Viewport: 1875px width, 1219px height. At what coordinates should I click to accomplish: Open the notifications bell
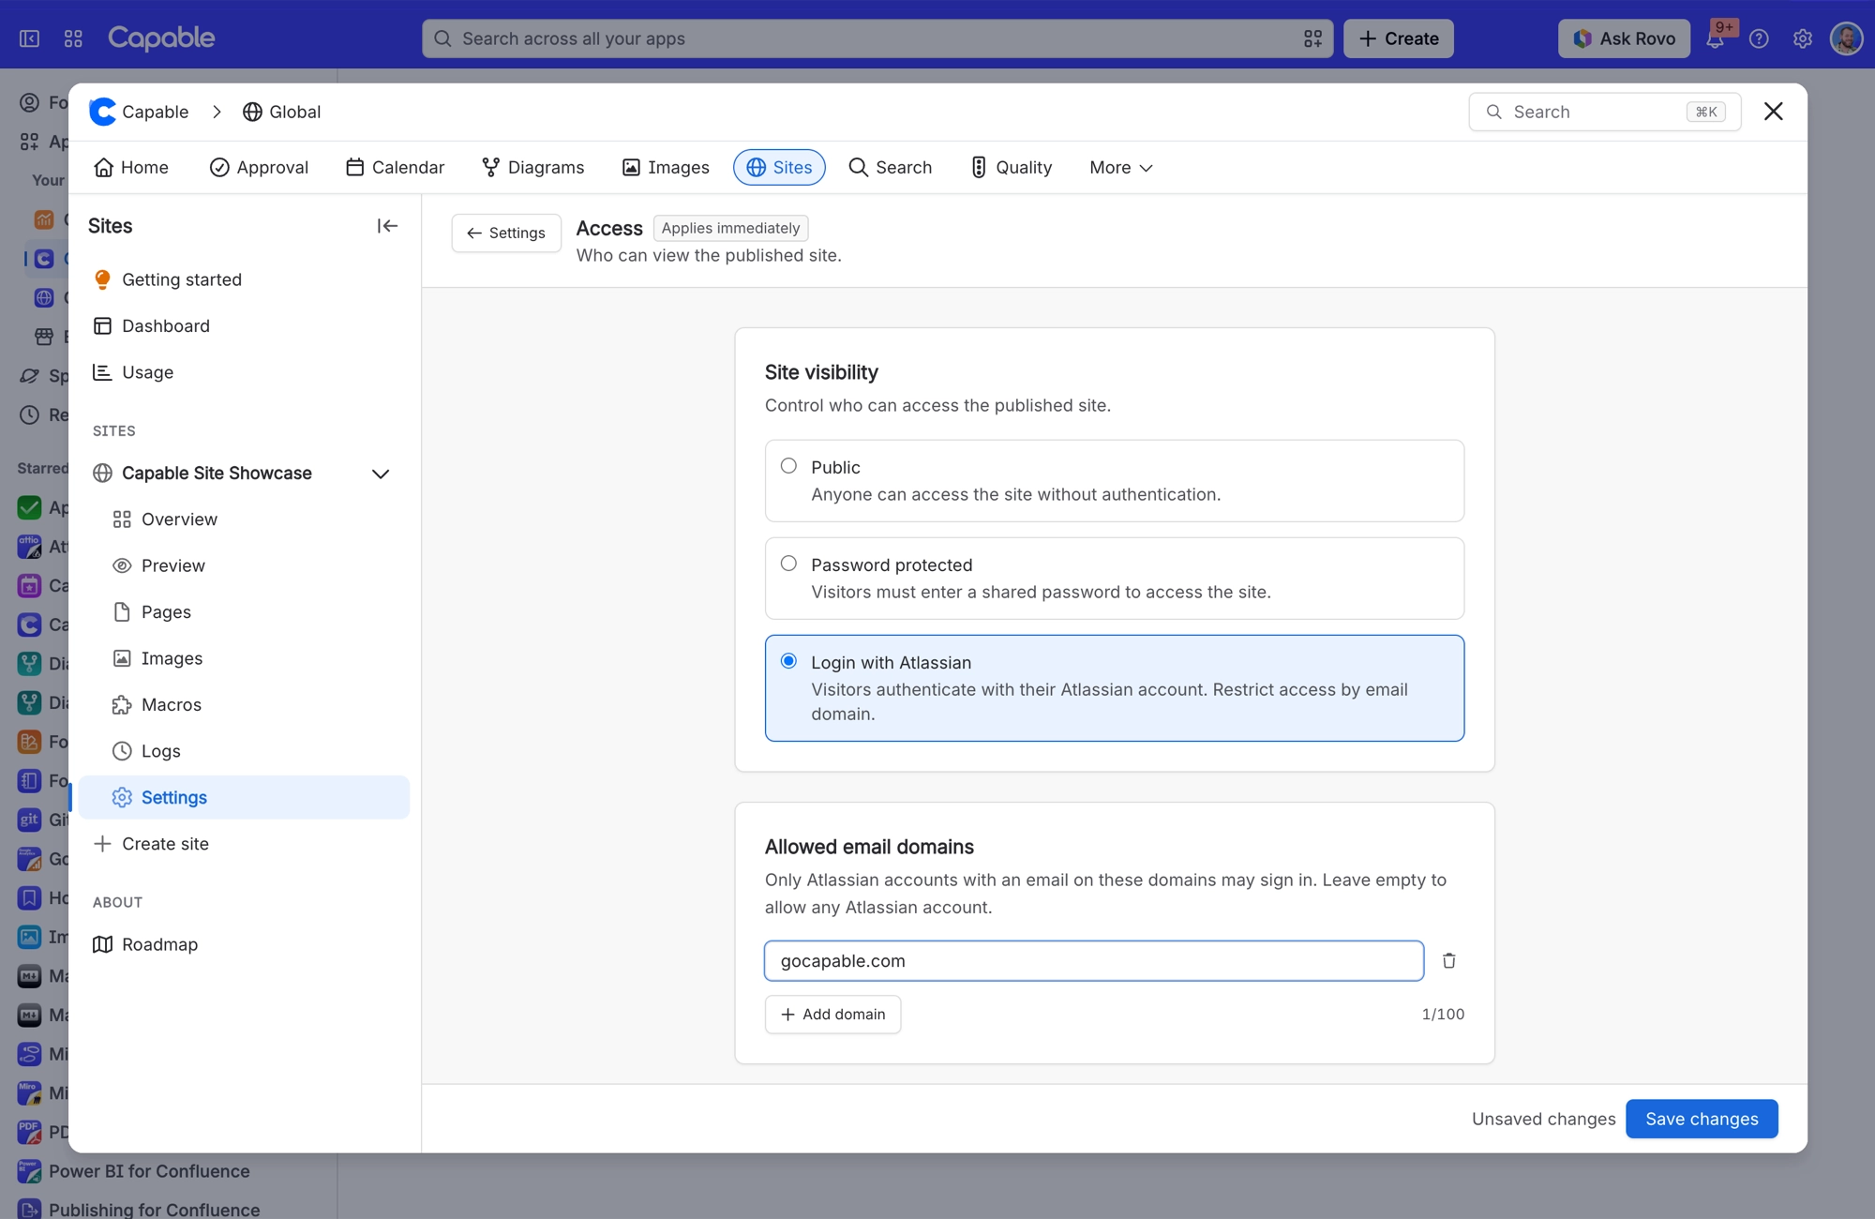(x=1715, y=38)
